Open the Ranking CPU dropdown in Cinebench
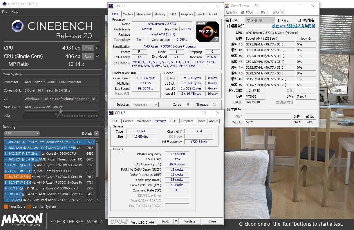Viewport: 354px width, 230px height. 22,134
